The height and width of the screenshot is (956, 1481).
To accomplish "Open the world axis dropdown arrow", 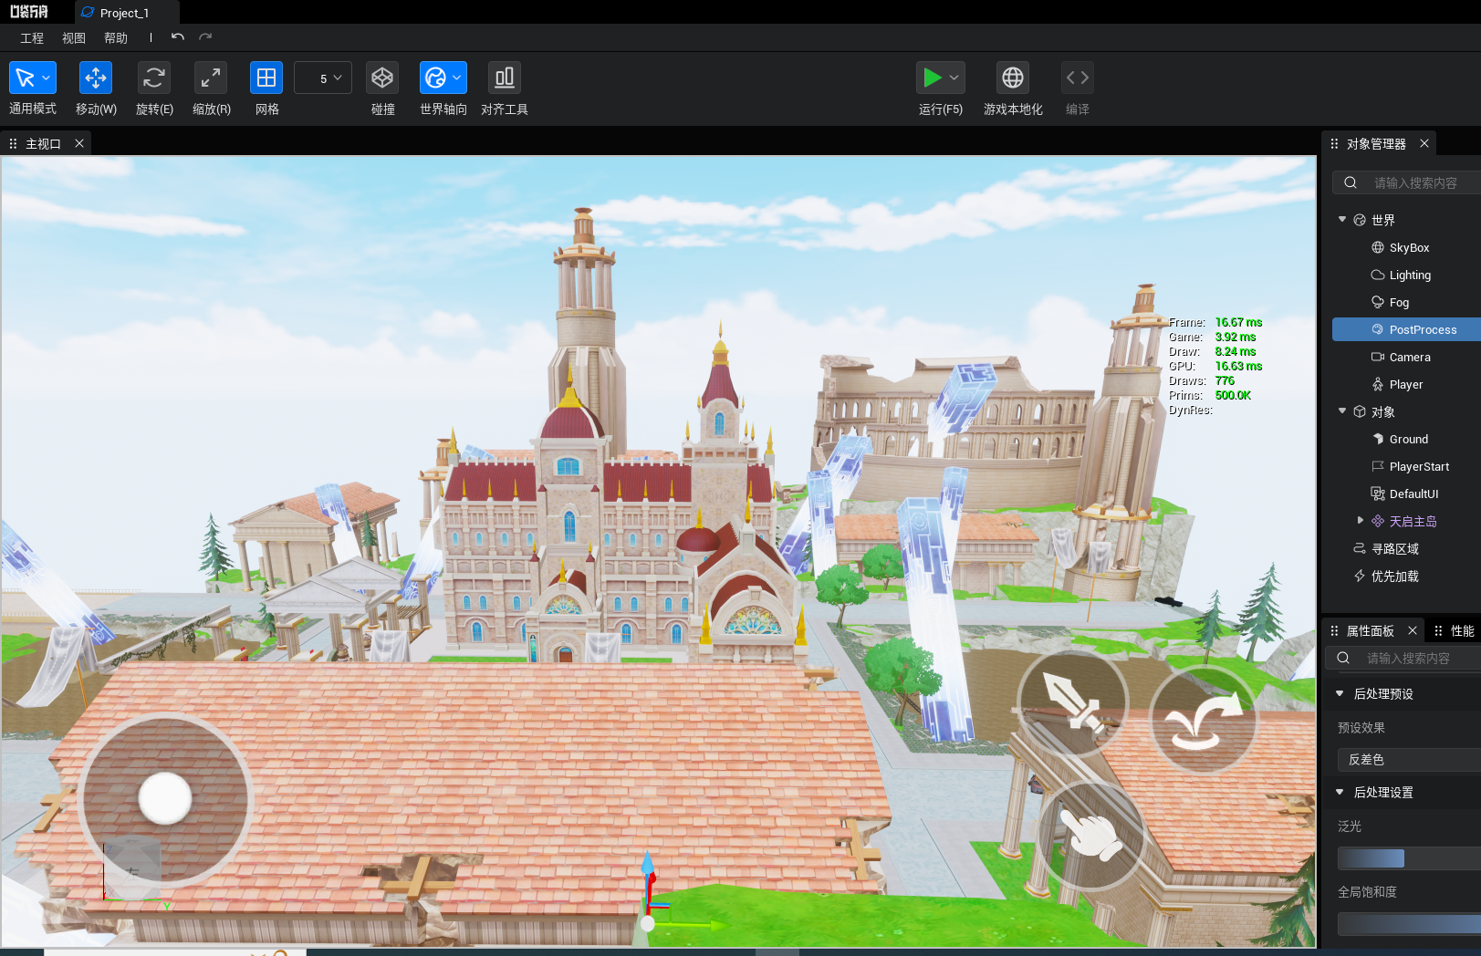I will coord(457,78).
